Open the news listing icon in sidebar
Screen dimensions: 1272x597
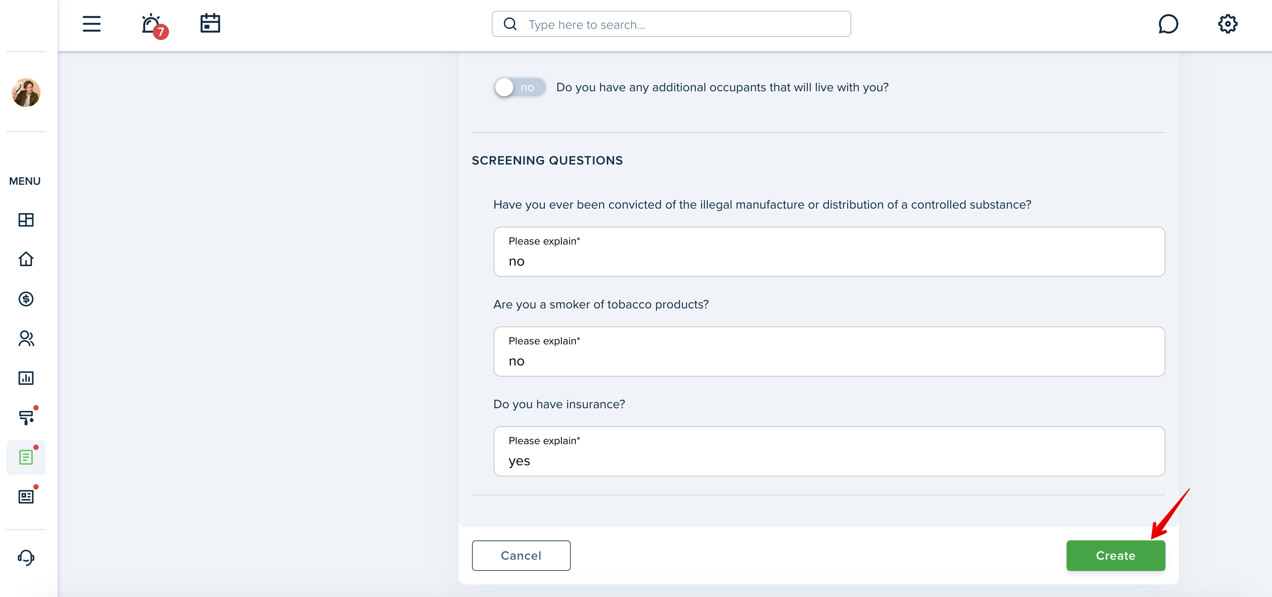point(27,496)
